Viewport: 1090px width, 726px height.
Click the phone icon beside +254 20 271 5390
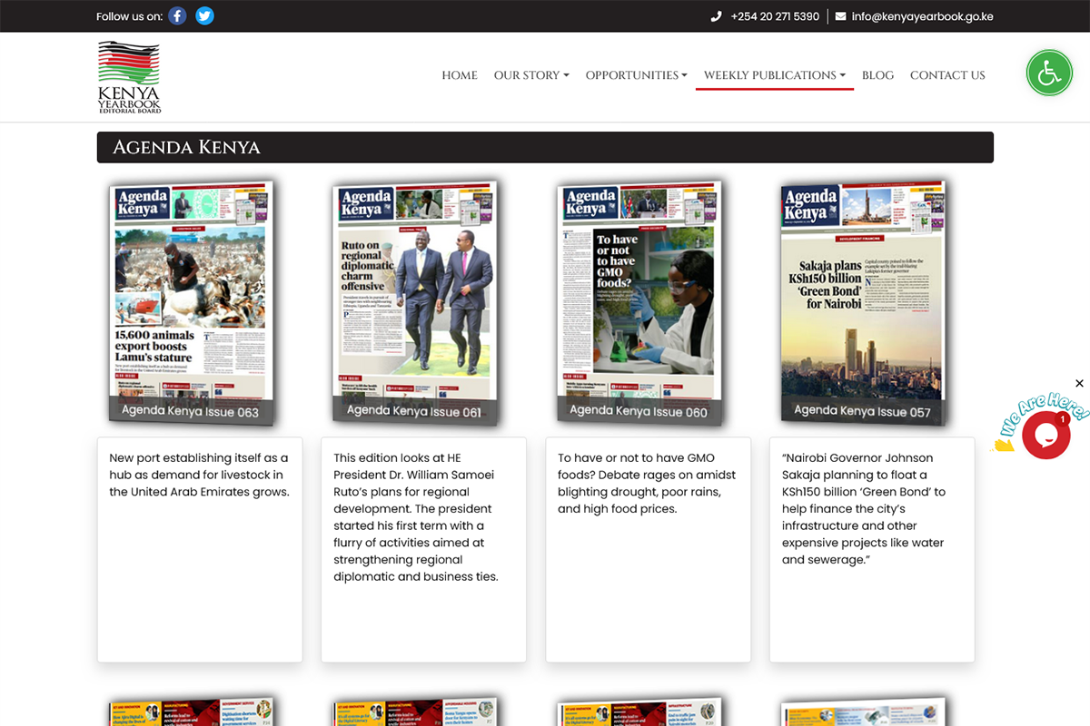[717, 15]
